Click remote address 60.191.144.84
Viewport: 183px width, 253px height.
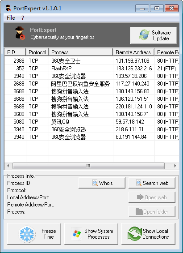[x=131, y=137]
